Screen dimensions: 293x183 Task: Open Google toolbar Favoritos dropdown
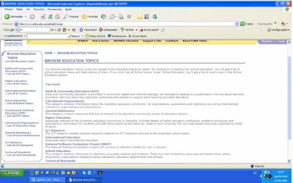coord(88,30)
